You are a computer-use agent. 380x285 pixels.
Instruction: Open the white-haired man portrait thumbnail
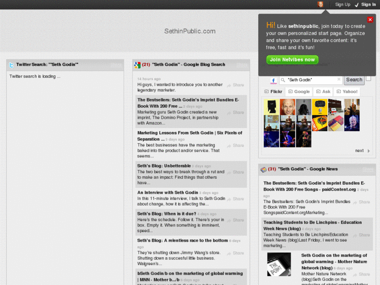(x=352, y=123)
